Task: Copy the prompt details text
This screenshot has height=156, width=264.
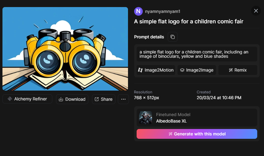Action: (173, 37)
